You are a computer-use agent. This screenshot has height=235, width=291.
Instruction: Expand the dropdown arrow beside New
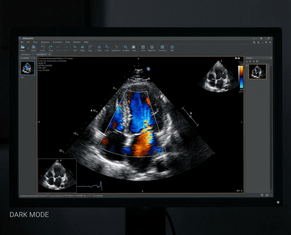click(x=28, y=48)
